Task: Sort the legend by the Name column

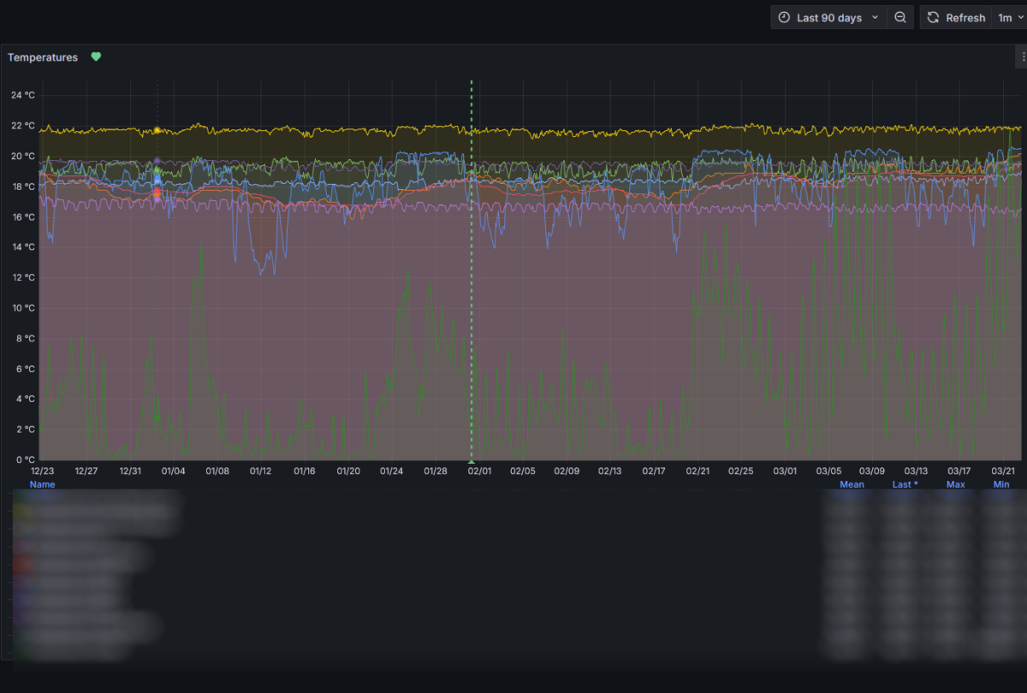Action: 42,484
